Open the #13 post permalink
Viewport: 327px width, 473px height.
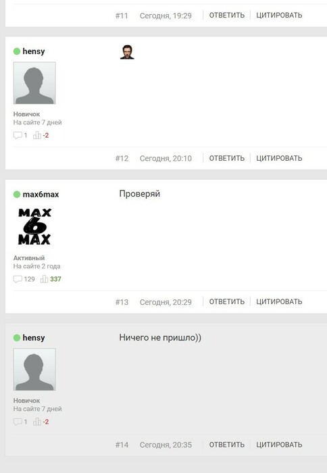[122, 302]
